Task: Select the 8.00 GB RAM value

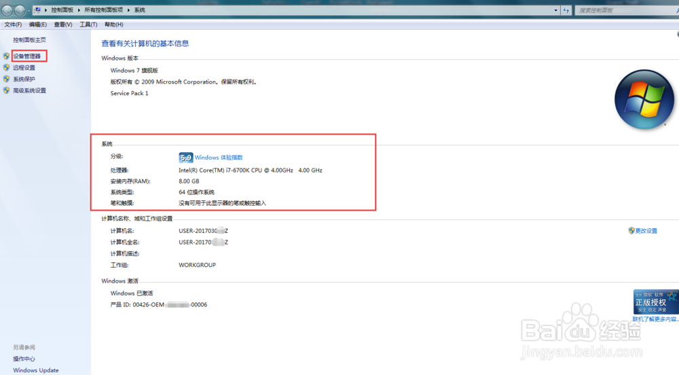Action: [x=189, y=181]
